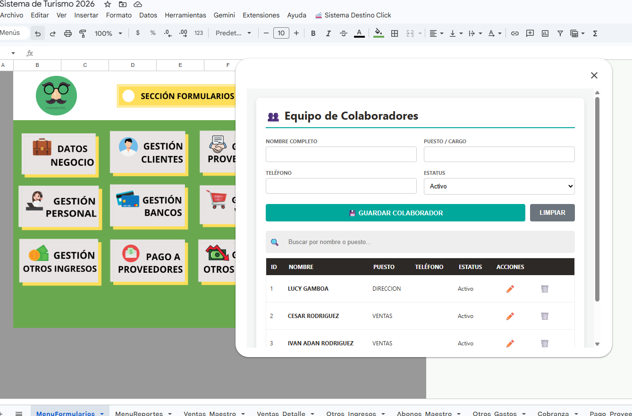Image resolution: width=632 pixels, height=416 pixels.
Task: Decrease font size with minus
Action: pos(266,33)
